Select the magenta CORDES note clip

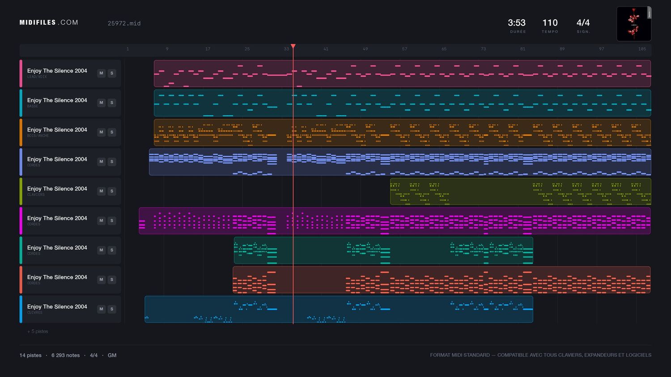tap(395, 221)
